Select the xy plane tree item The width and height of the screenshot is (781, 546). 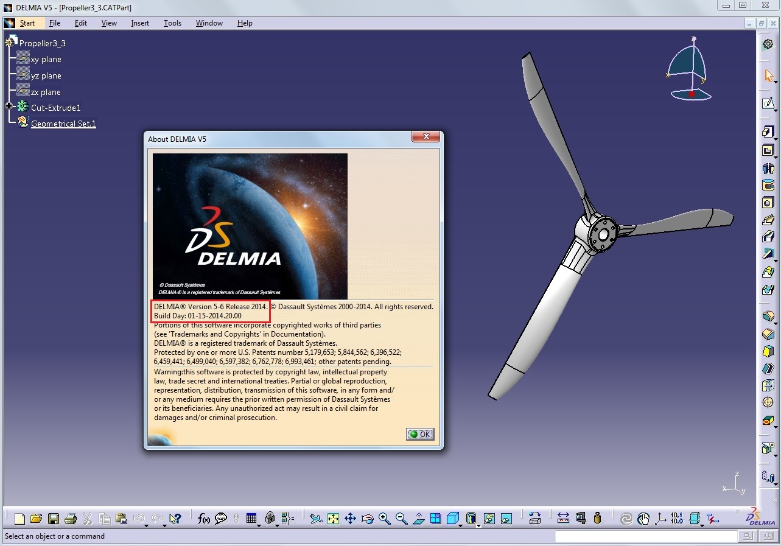46,59
